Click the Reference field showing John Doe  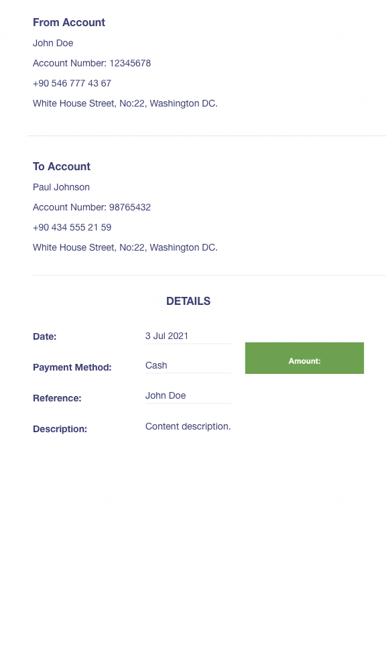188,396
